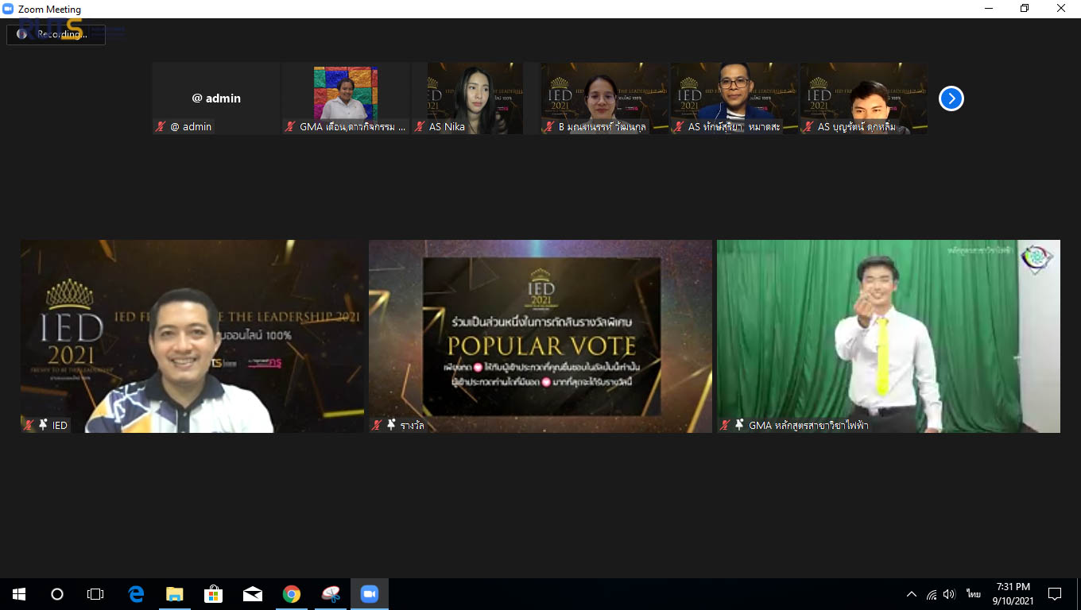Open the Wi-Fi network tray icon

coord(932,594)
